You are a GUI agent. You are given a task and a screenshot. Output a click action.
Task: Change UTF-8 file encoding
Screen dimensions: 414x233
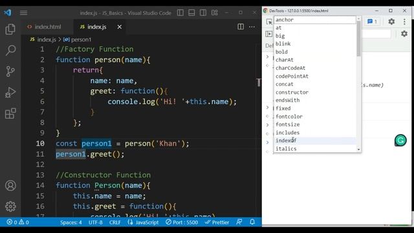click(x=95, y=223)
